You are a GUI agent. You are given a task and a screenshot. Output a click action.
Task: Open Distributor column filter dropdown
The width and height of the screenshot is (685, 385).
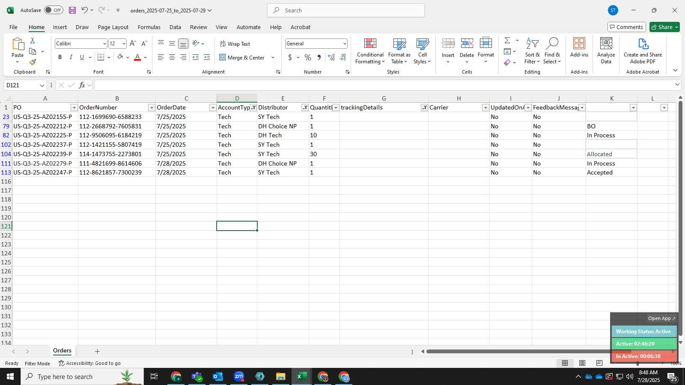(305, 108)
